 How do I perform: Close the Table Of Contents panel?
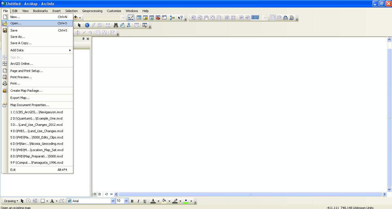tap(88, 39)
